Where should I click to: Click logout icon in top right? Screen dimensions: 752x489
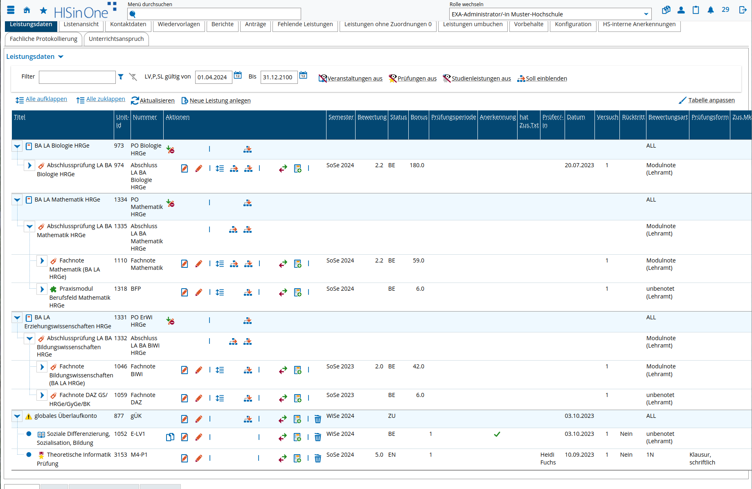pos(743,10)
